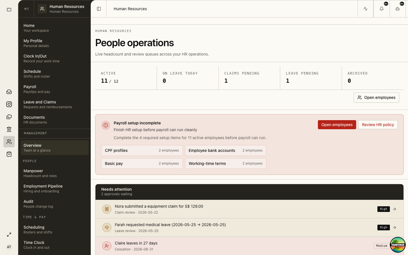Image resolution: width=408 pixels, height=255 pixels.
Task: Click the alert icon beside Payroll setup incomplete
Action: pos(106,125)
